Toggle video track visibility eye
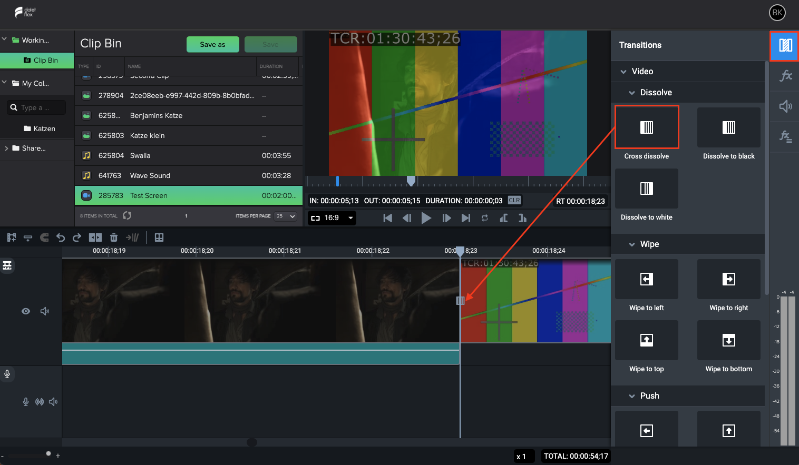 (26, 311)
